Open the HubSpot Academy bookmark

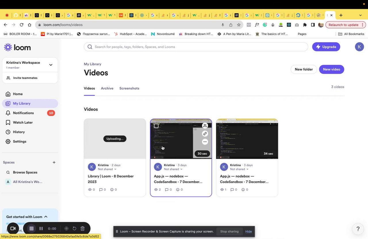tap(131, 34)
